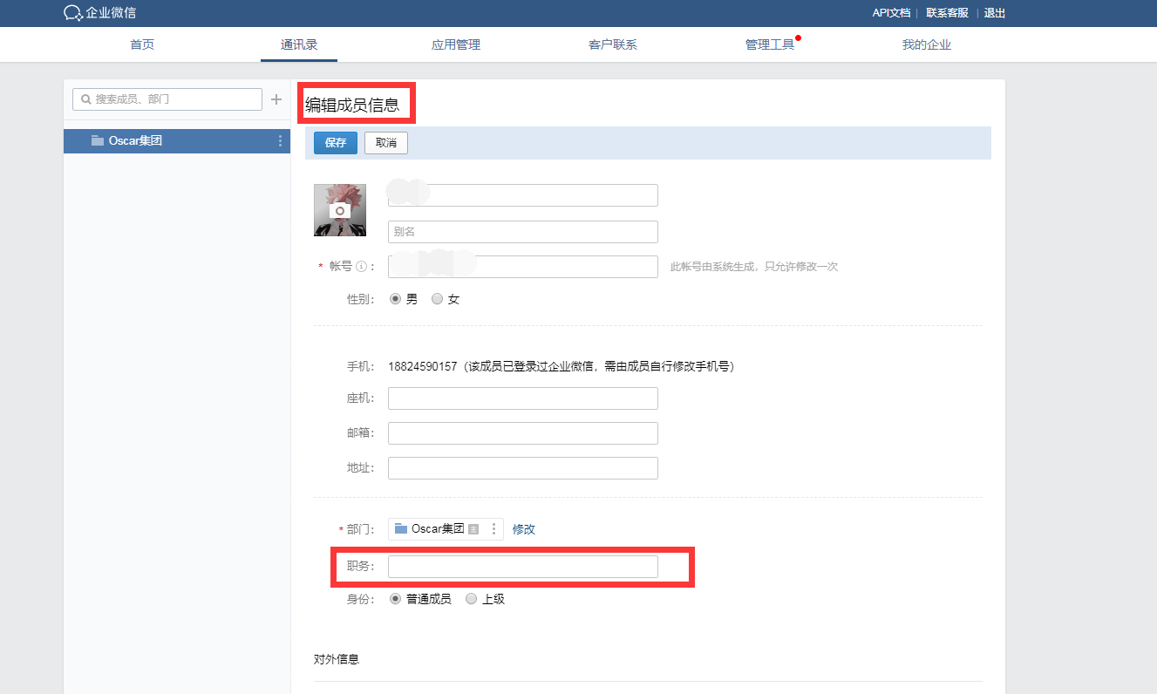The width and height of the screenshot is (1157, 694).
Task: Click the folder icon of Oscar集团 in the sidebar
Action: (x=98, y=140)
